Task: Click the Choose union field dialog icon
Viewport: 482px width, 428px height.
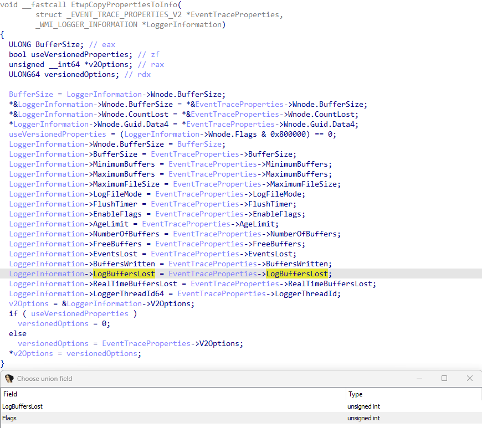Action: 9,378
